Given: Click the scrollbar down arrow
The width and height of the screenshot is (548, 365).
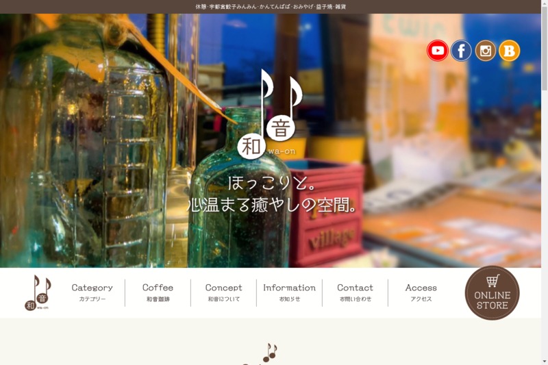Looking at the screenshot, I should [545, 362].
